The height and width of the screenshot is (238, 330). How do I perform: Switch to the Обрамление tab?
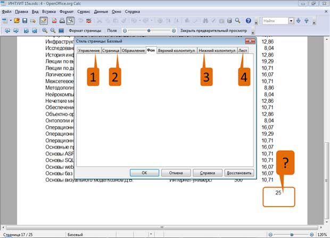point(133,51)
